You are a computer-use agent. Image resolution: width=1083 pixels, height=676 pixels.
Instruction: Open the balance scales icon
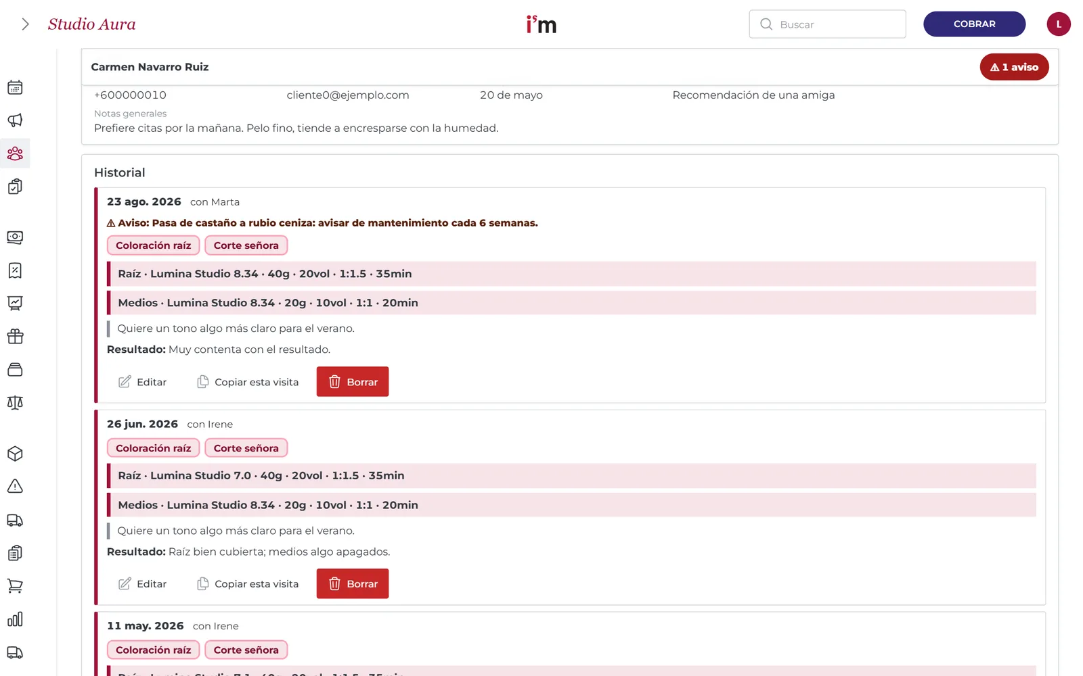(15, 402)
